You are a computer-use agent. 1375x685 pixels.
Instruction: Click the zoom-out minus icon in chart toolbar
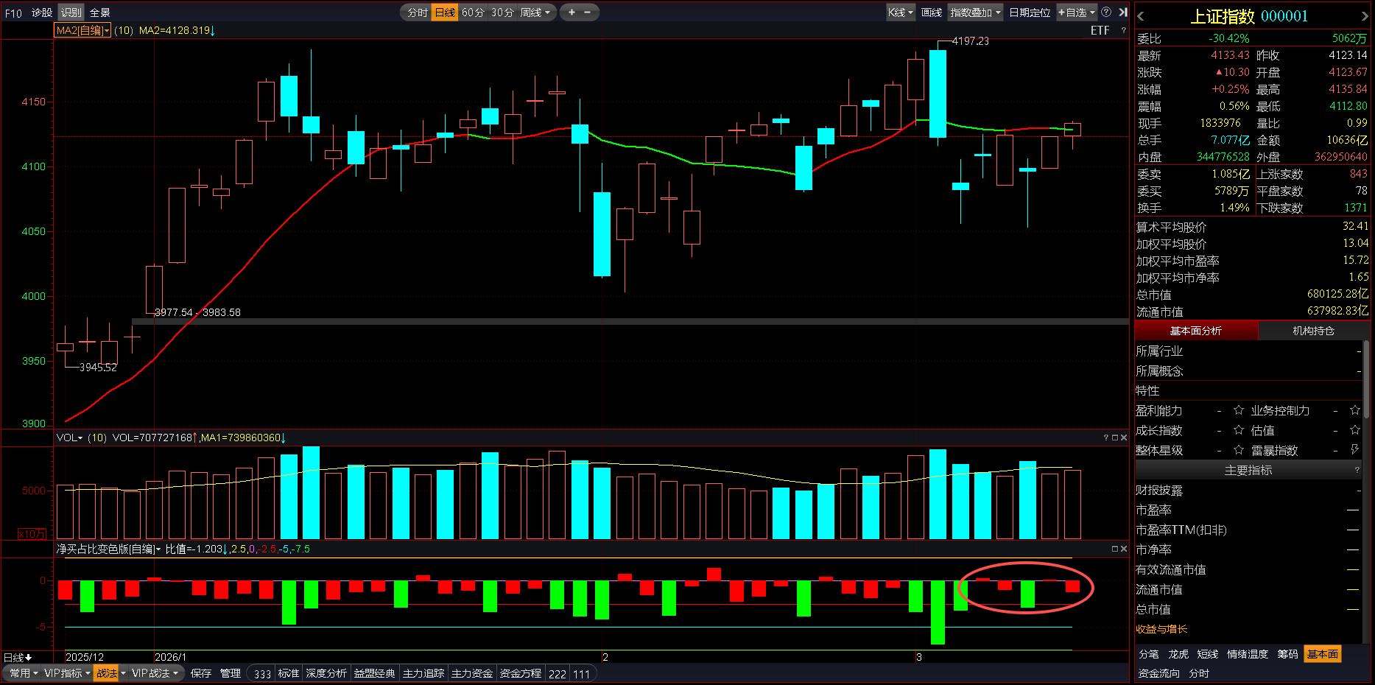click(x=588, y=13)
